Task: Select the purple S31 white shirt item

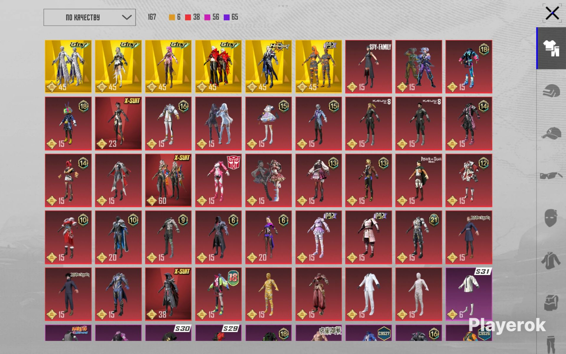Action: click(x=469, y=294)
